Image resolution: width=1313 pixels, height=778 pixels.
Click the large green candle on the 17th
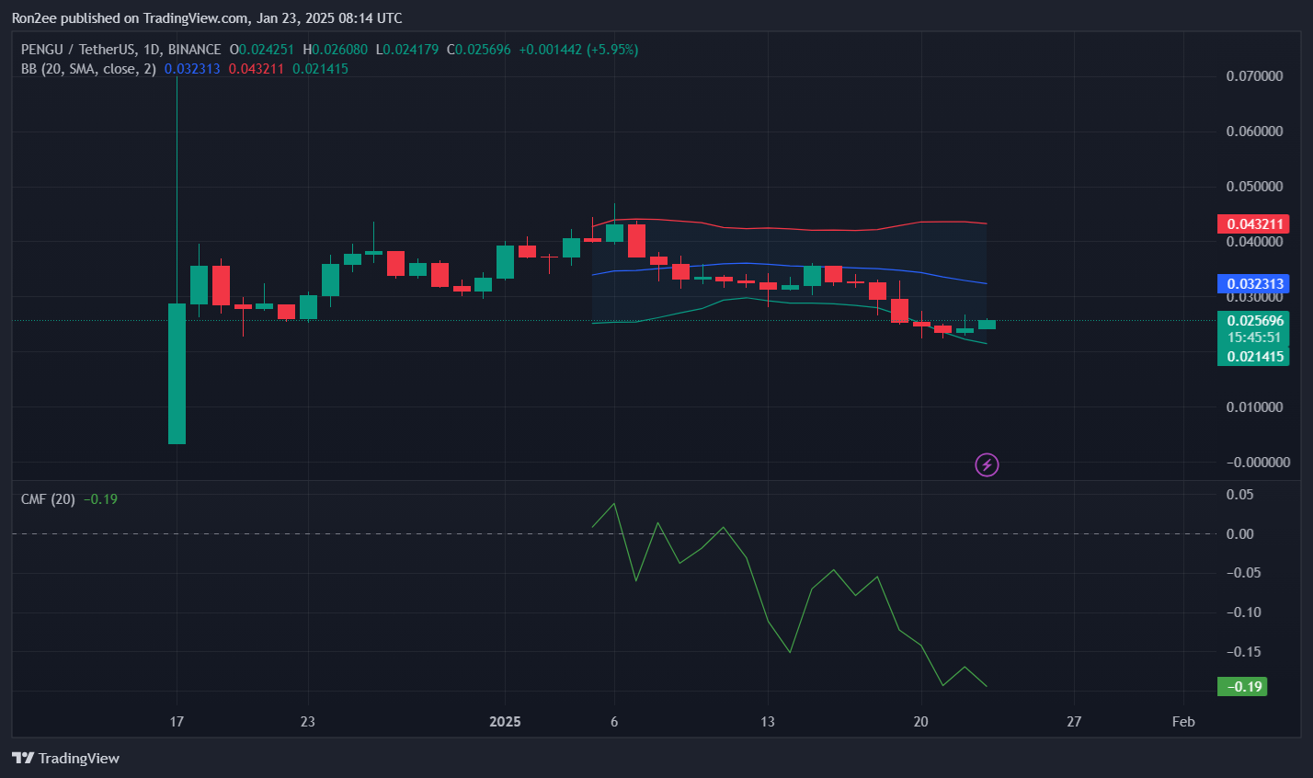tap(177, 373)
